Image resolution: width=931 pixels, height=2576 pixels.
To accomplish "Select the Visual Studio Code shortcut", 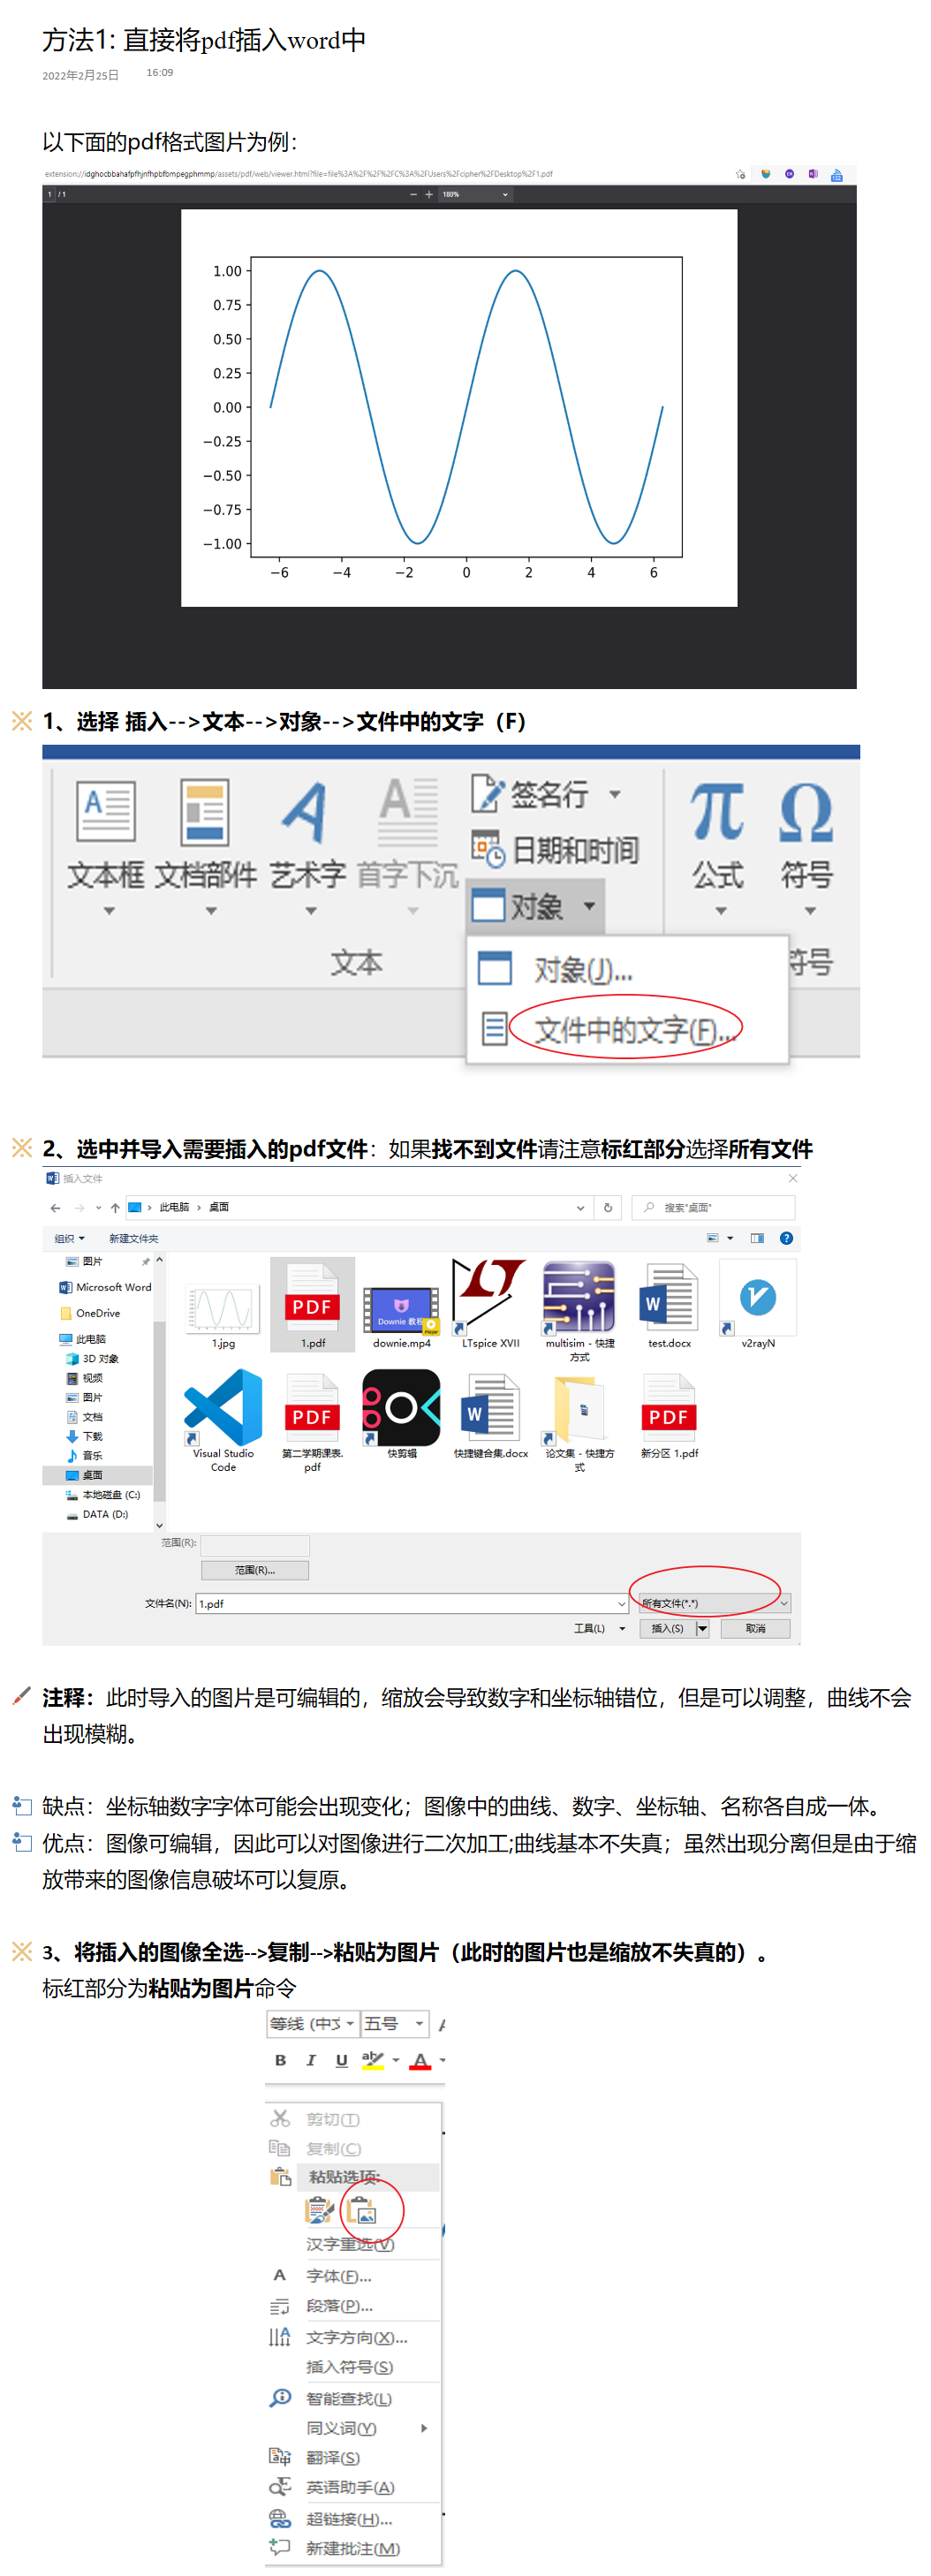I will 223,1420.
